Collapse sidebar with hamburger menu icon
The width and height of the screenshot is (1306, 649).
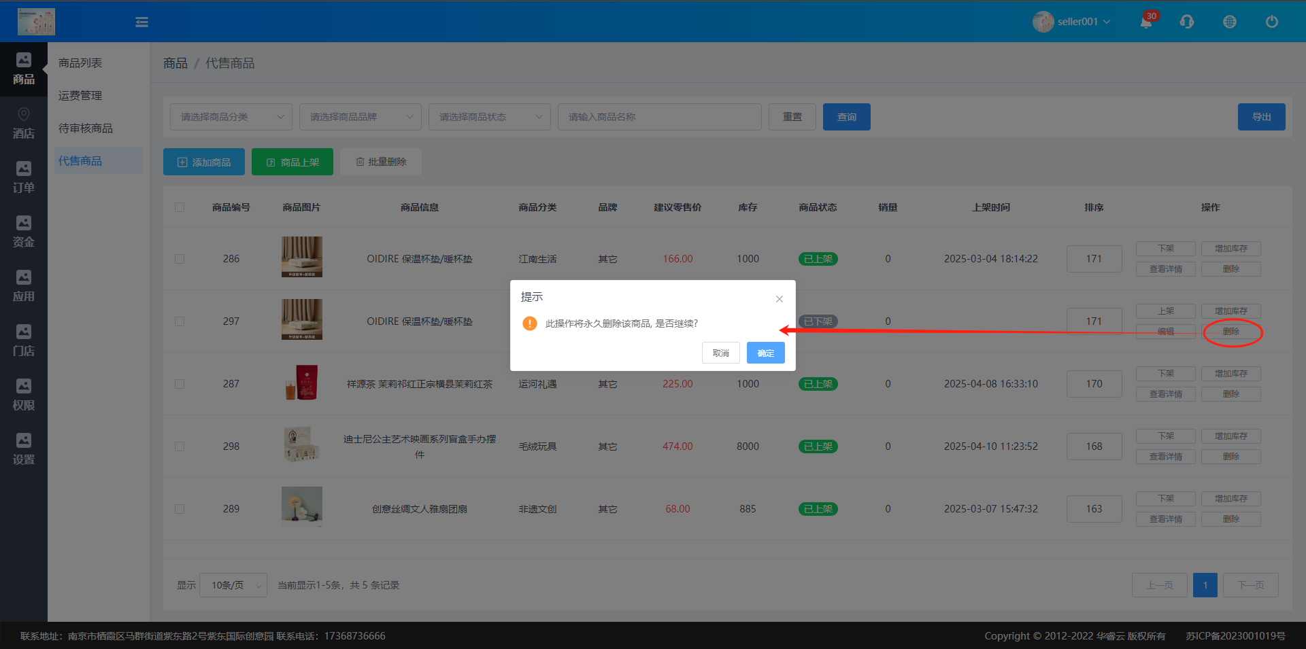pos(141,22)
